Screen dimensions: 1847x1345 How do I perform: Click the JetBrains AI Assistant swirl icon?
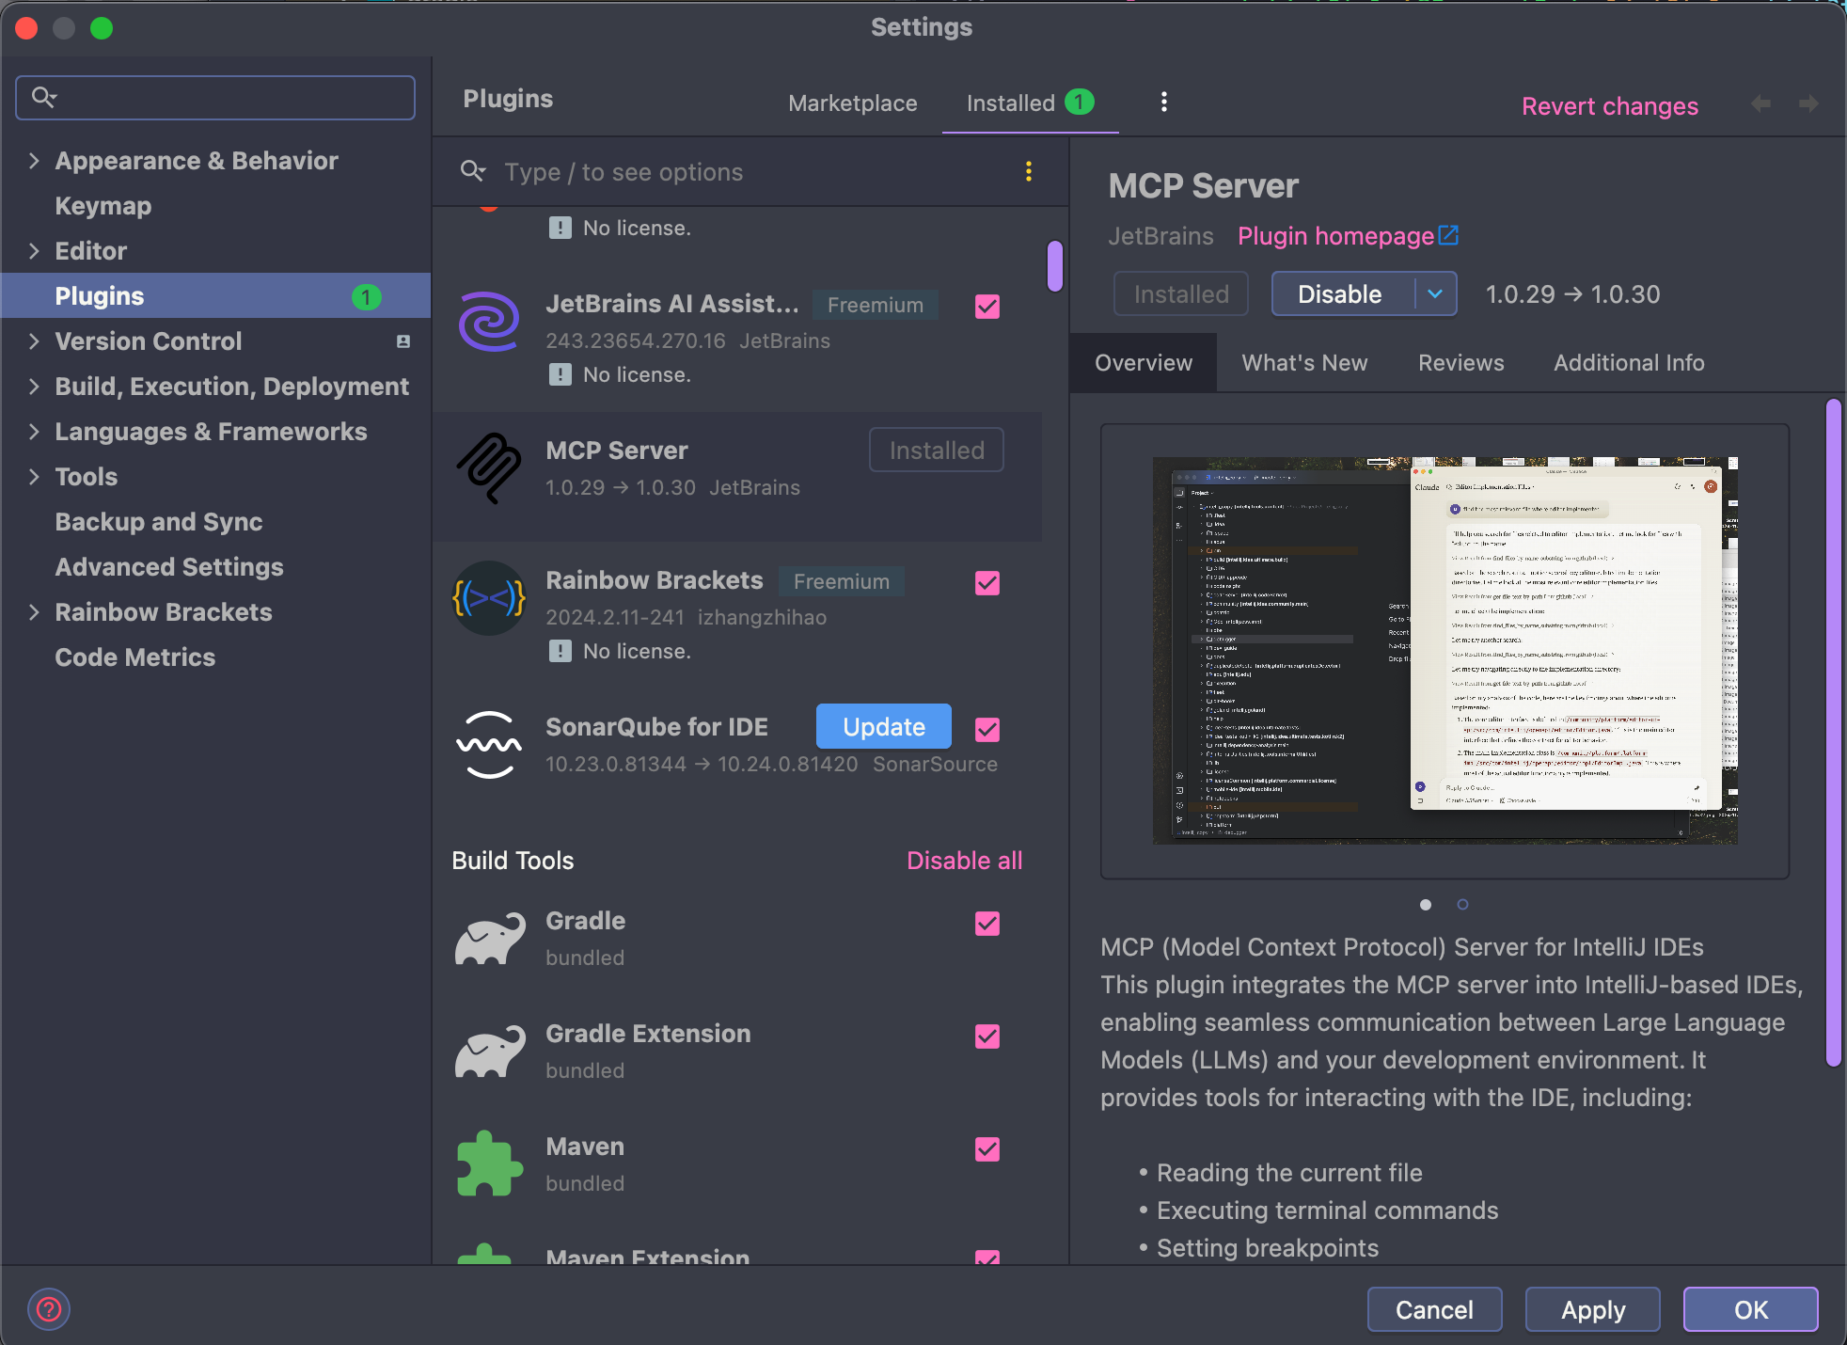click(489, 322)
